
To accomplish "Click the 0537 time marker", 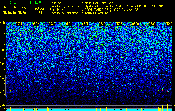I will pyautogui.click(x=119, y=24).
